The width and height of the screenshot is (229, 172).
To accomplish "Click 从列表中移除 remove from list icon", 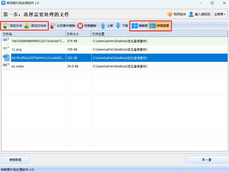I will pyautogui.click(x=53, y=26).
